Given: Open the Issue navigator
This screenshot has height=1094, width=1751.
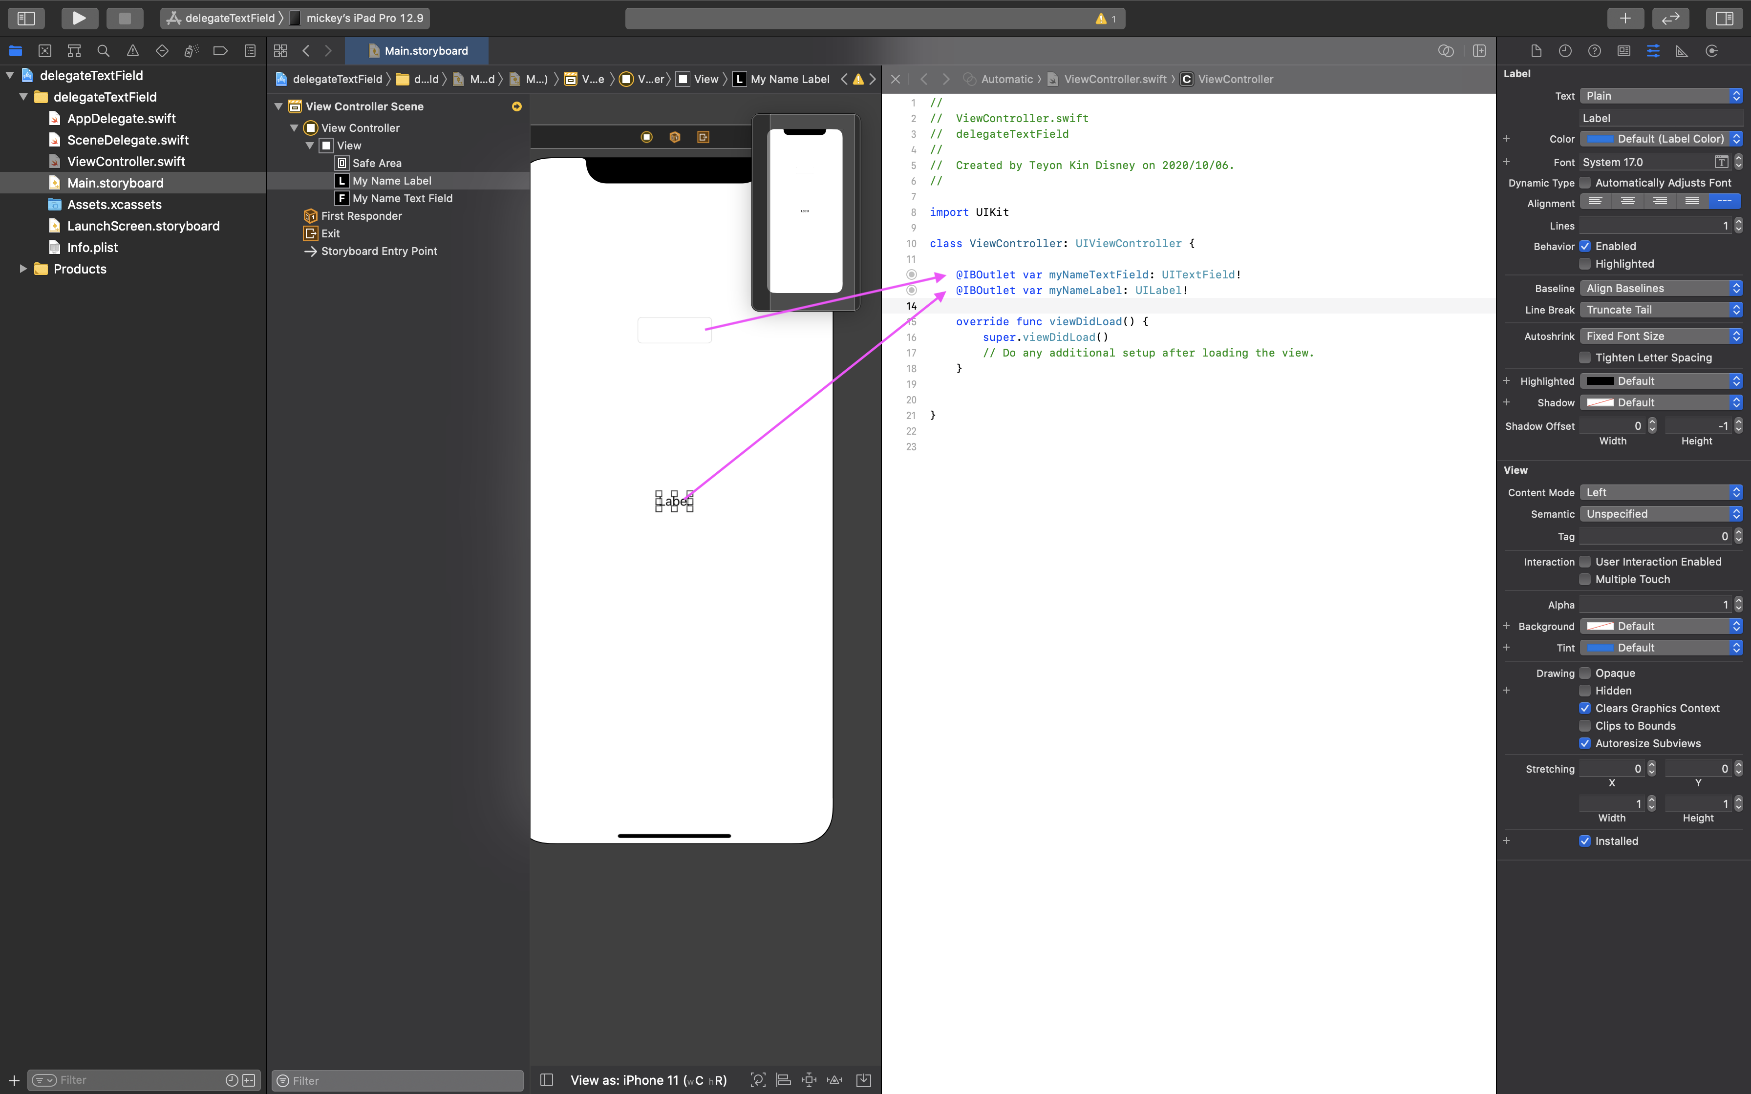Looking at the screenshot, I should [x=132, y=51].
